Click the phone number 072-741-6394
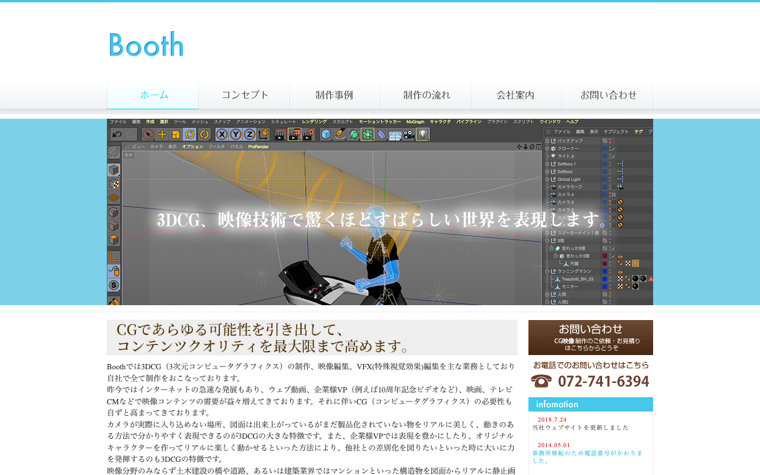Viewport: 760px width, 475px height. click(x=603, y=381)
